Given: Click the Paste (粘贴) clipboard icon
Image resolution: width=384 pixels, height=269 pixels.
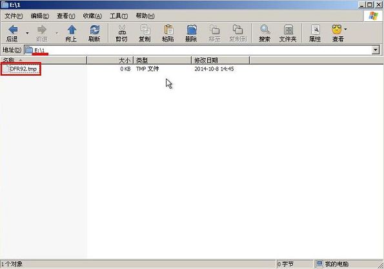Looking at the screenshot, I should 168,30.
